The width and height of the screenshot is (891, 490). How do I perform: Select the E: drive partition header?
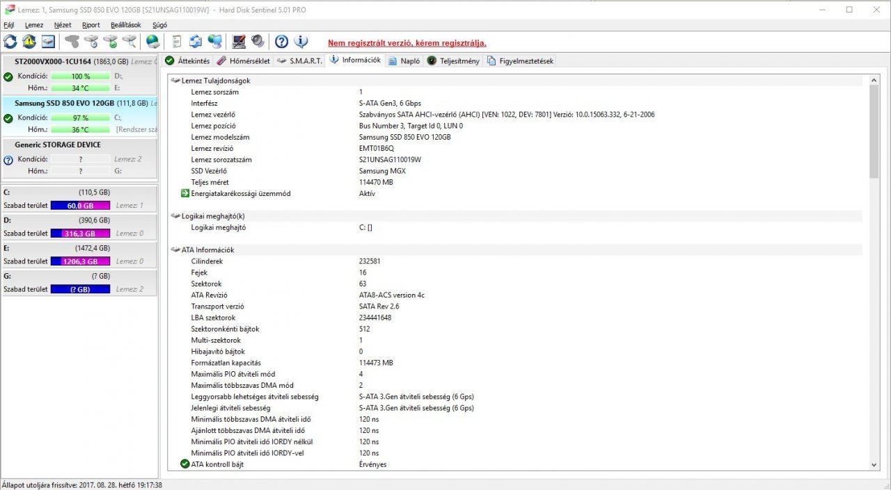(80, 248)
